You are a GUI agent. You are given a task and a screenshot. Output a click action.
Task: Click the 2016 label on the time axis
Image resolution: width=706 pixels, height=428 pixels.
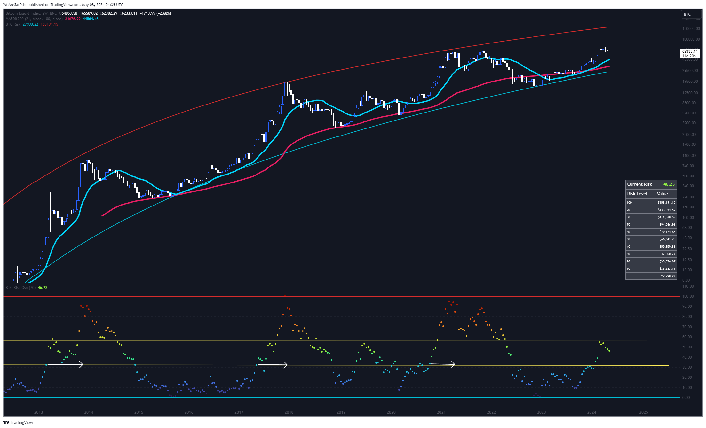tap(189, 412)
